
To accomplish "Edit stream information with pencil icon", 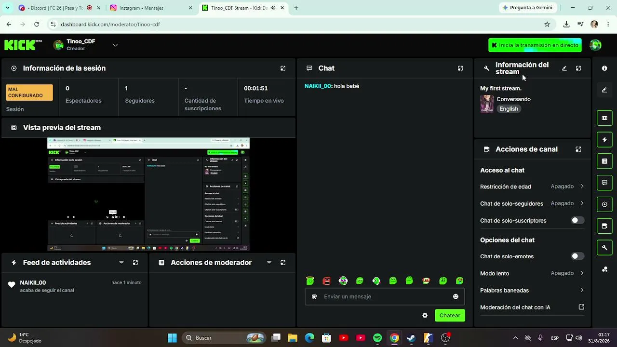I will click(x=564, y=68).
